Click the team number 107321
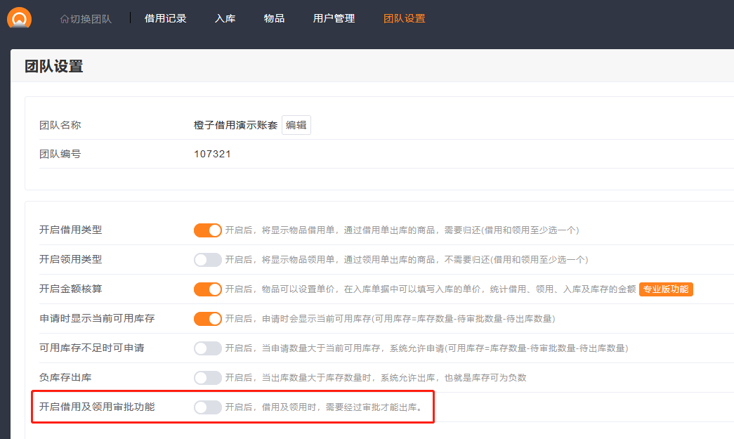 click(212, 154)
